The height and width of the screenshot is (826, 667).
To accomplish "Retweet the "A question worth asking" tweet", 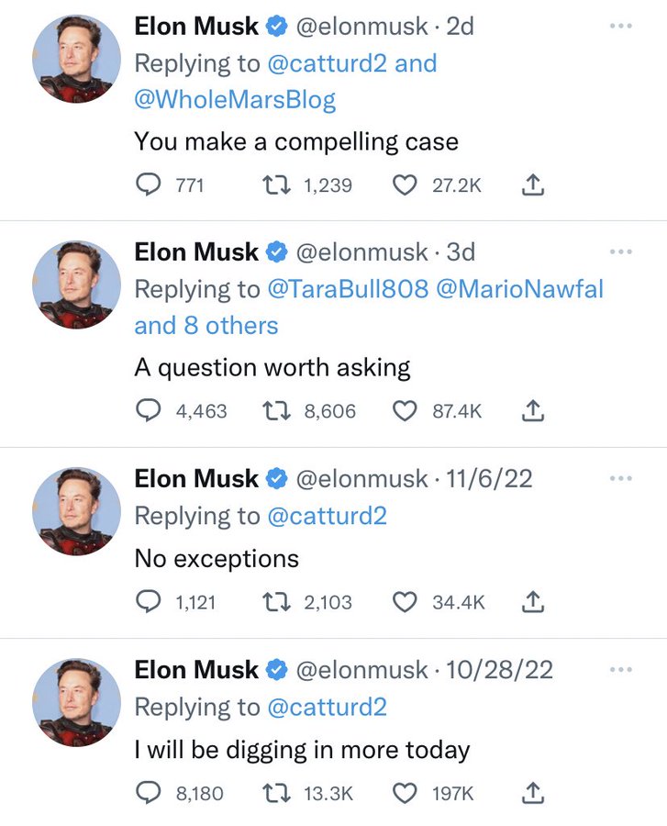I will tap(274, 411).
